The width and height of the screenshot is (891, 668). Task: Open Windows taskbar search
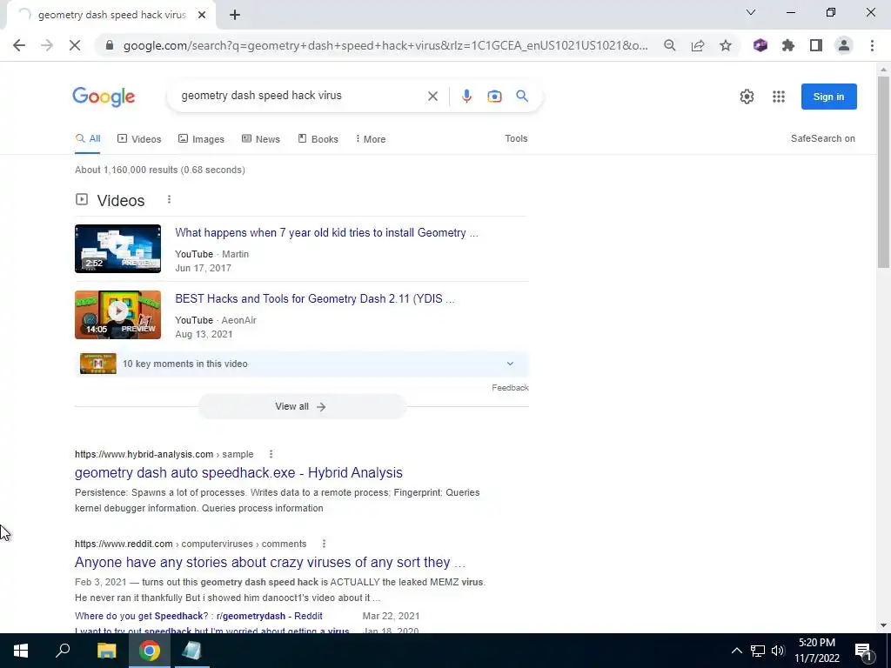click(x=63, y=651)
